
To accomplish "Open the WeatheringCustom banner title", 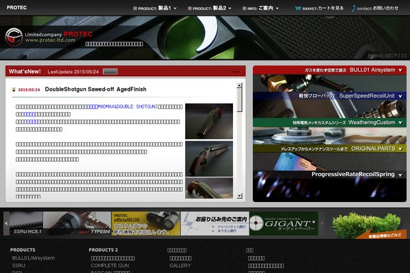I will (x=372, y=122).
